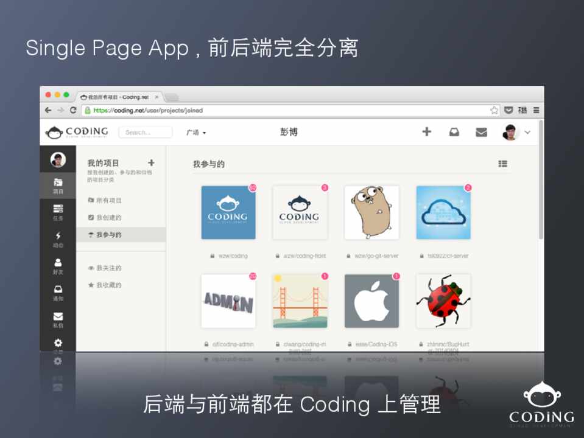Toggle list view of projects
Viewport: 584px width, 438px height.
click(502, 164)
